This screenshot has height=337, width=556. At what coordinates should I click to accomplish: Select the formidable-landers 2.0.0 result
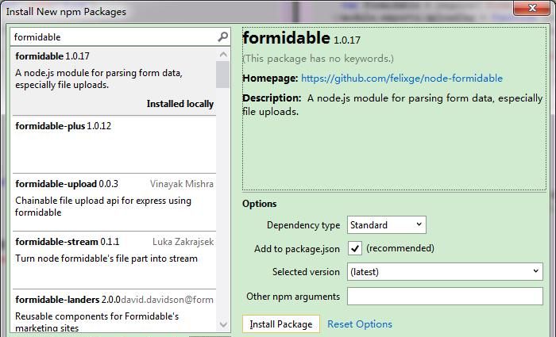pos(114,312)
